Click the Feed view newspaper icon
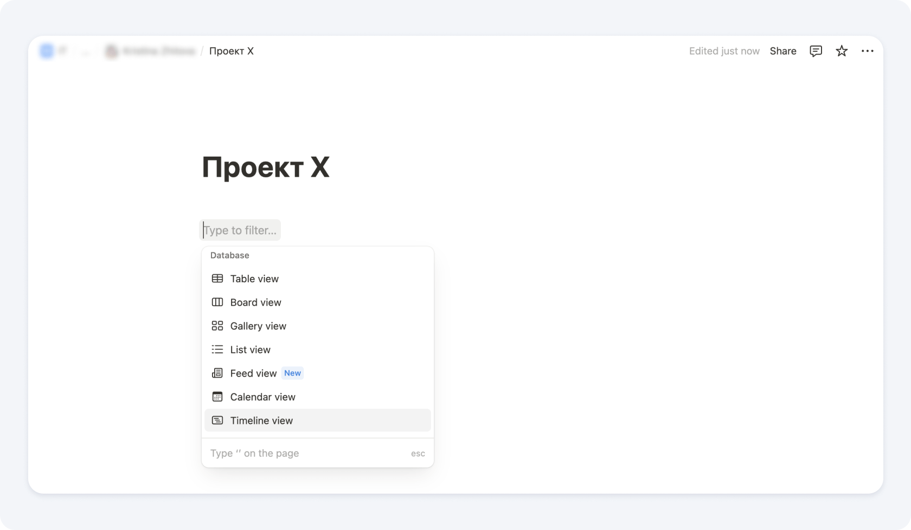 [217, 373]
